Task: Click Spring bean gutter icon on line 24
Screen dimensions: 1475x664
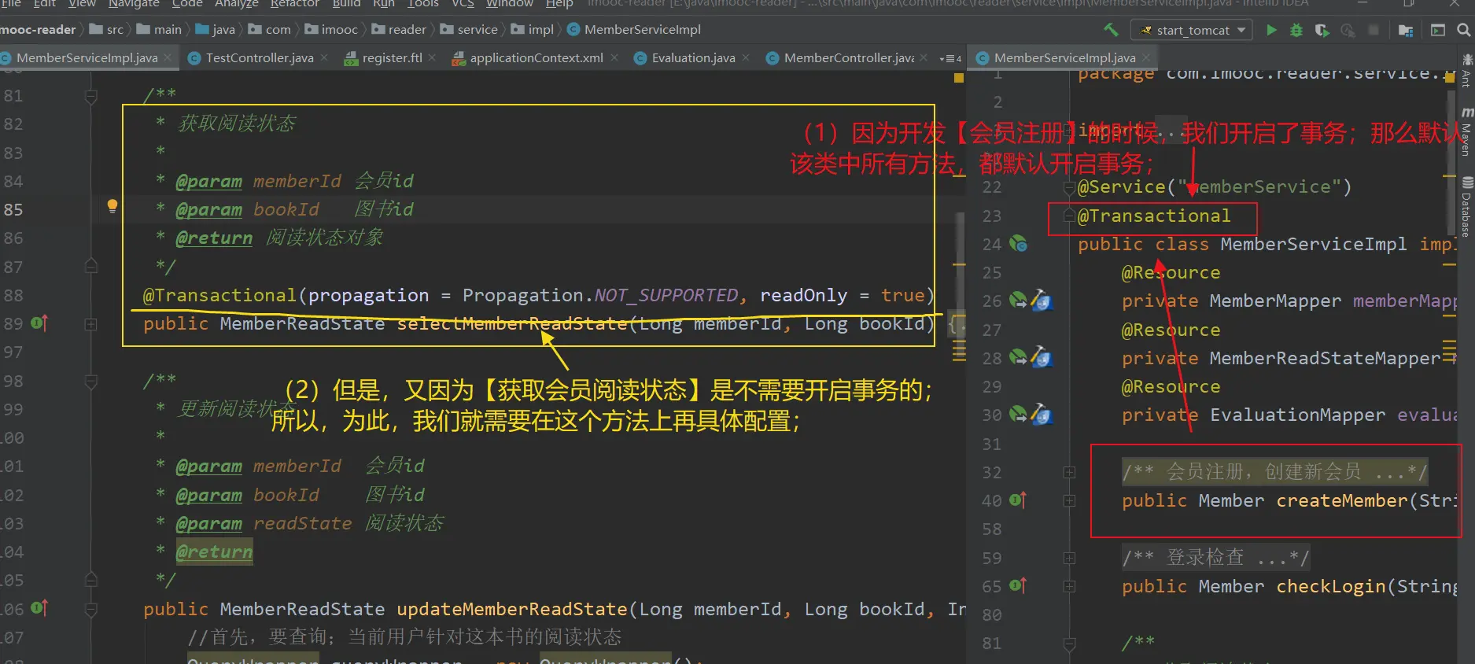Action: (1019, 244)
